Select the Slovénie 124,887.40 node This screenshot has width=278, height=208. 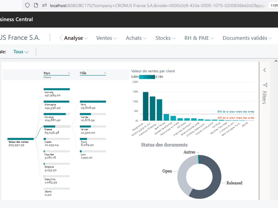pos(57,117)
